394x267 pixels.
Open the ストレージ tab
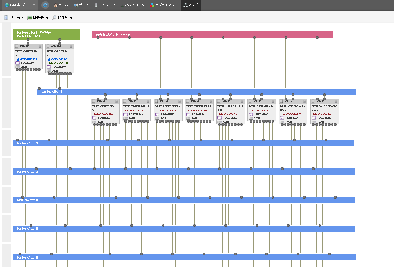tap(104, 5)
